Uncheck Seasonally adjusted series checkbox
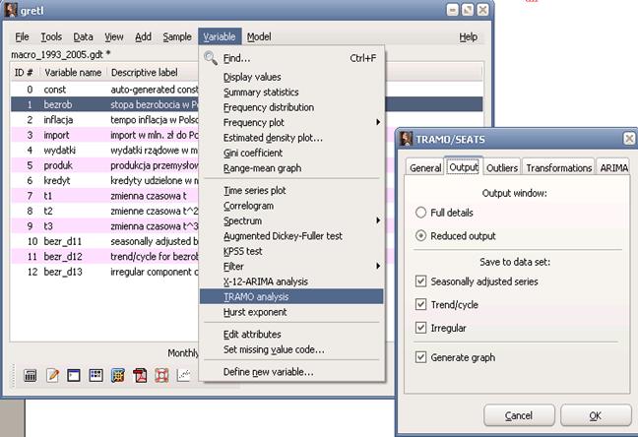 [420, 281]
